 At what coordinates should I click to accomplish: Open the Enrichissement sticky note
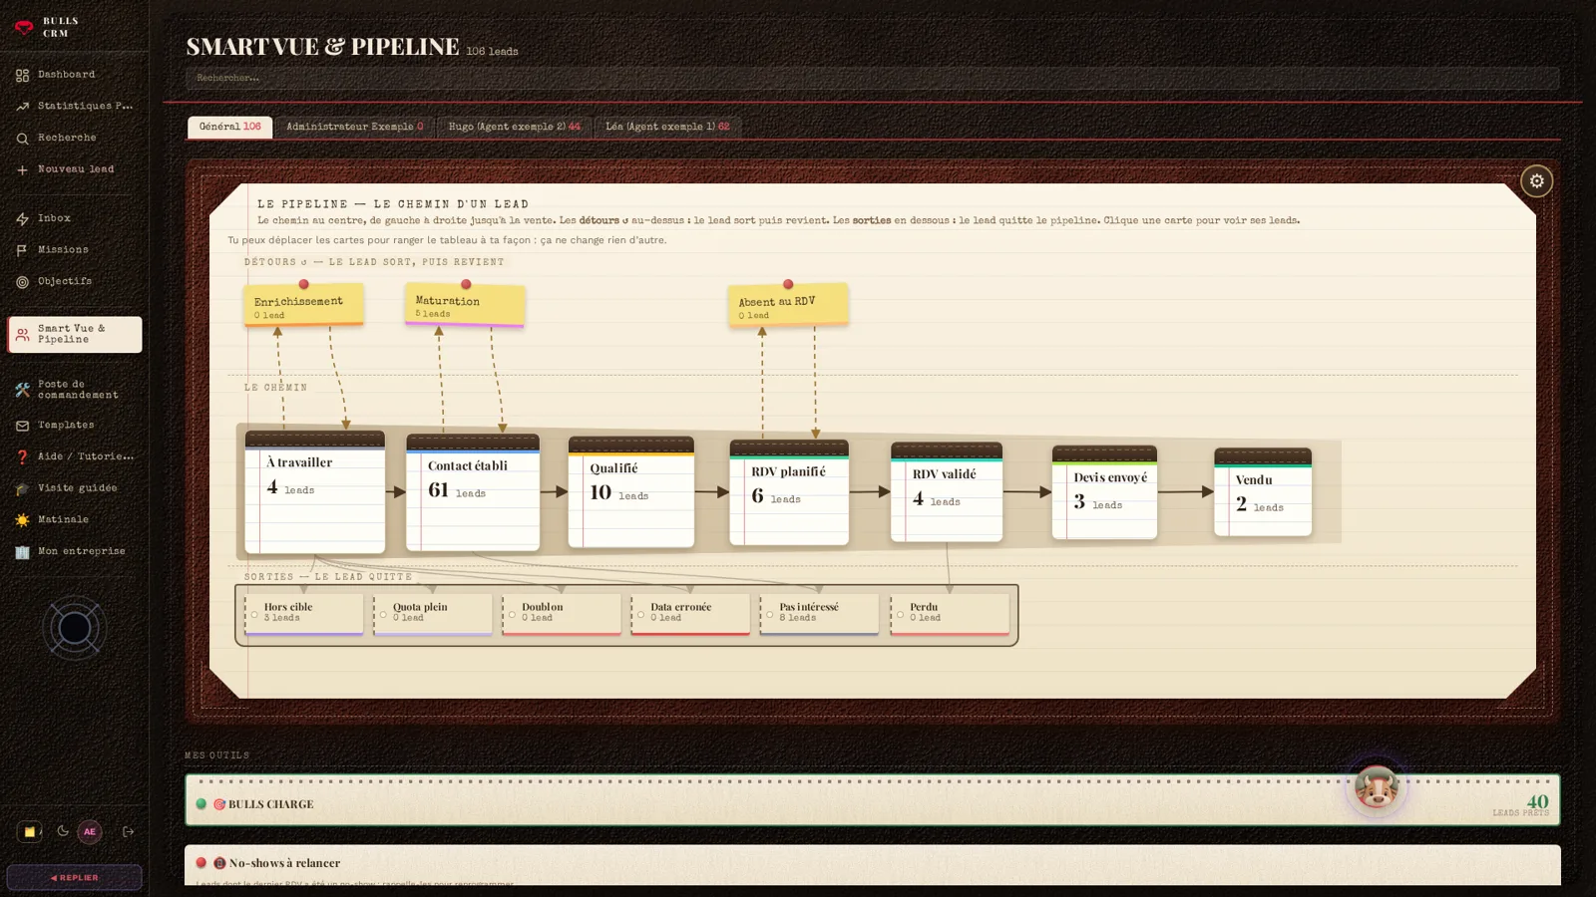[x=303, y=306]
